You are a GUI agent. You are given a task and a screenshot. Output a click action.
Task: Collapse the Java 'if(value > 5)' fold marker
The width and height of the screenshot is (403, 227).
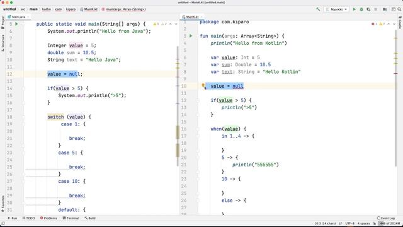(23, 88)
